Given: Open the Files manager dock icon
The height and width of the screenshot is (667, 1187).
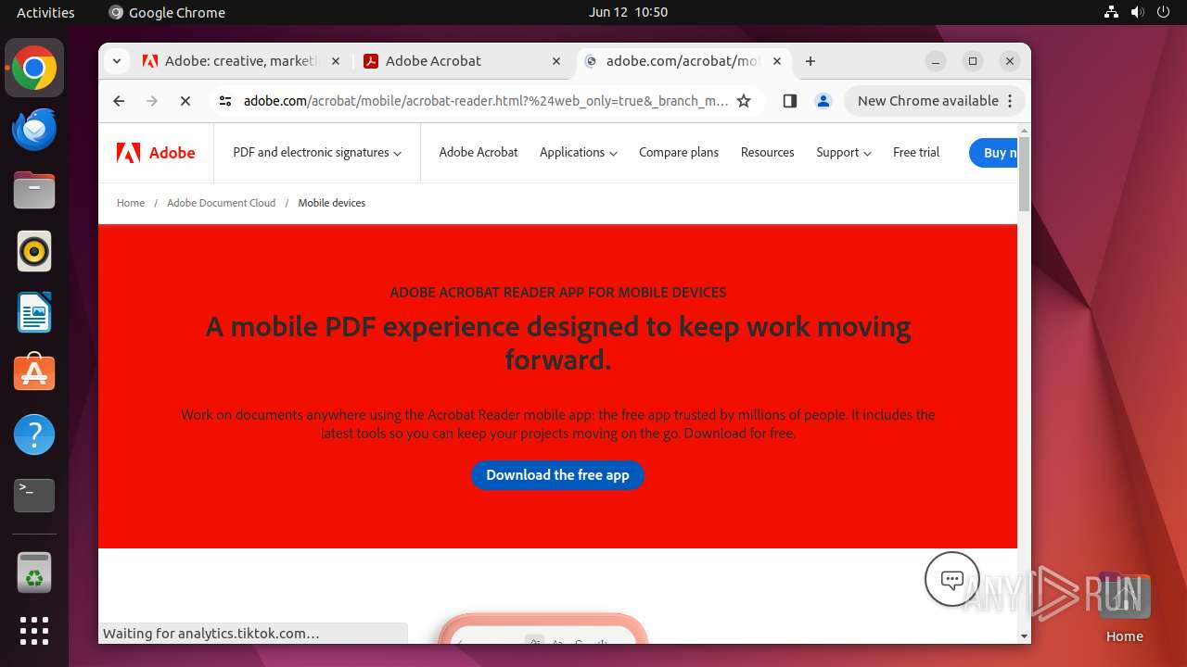Looking at the screenshot, I should tap(34, 190).
